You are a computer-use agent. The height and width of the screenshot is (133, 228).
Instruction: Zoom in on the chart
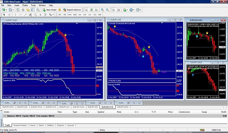[103, 10]
